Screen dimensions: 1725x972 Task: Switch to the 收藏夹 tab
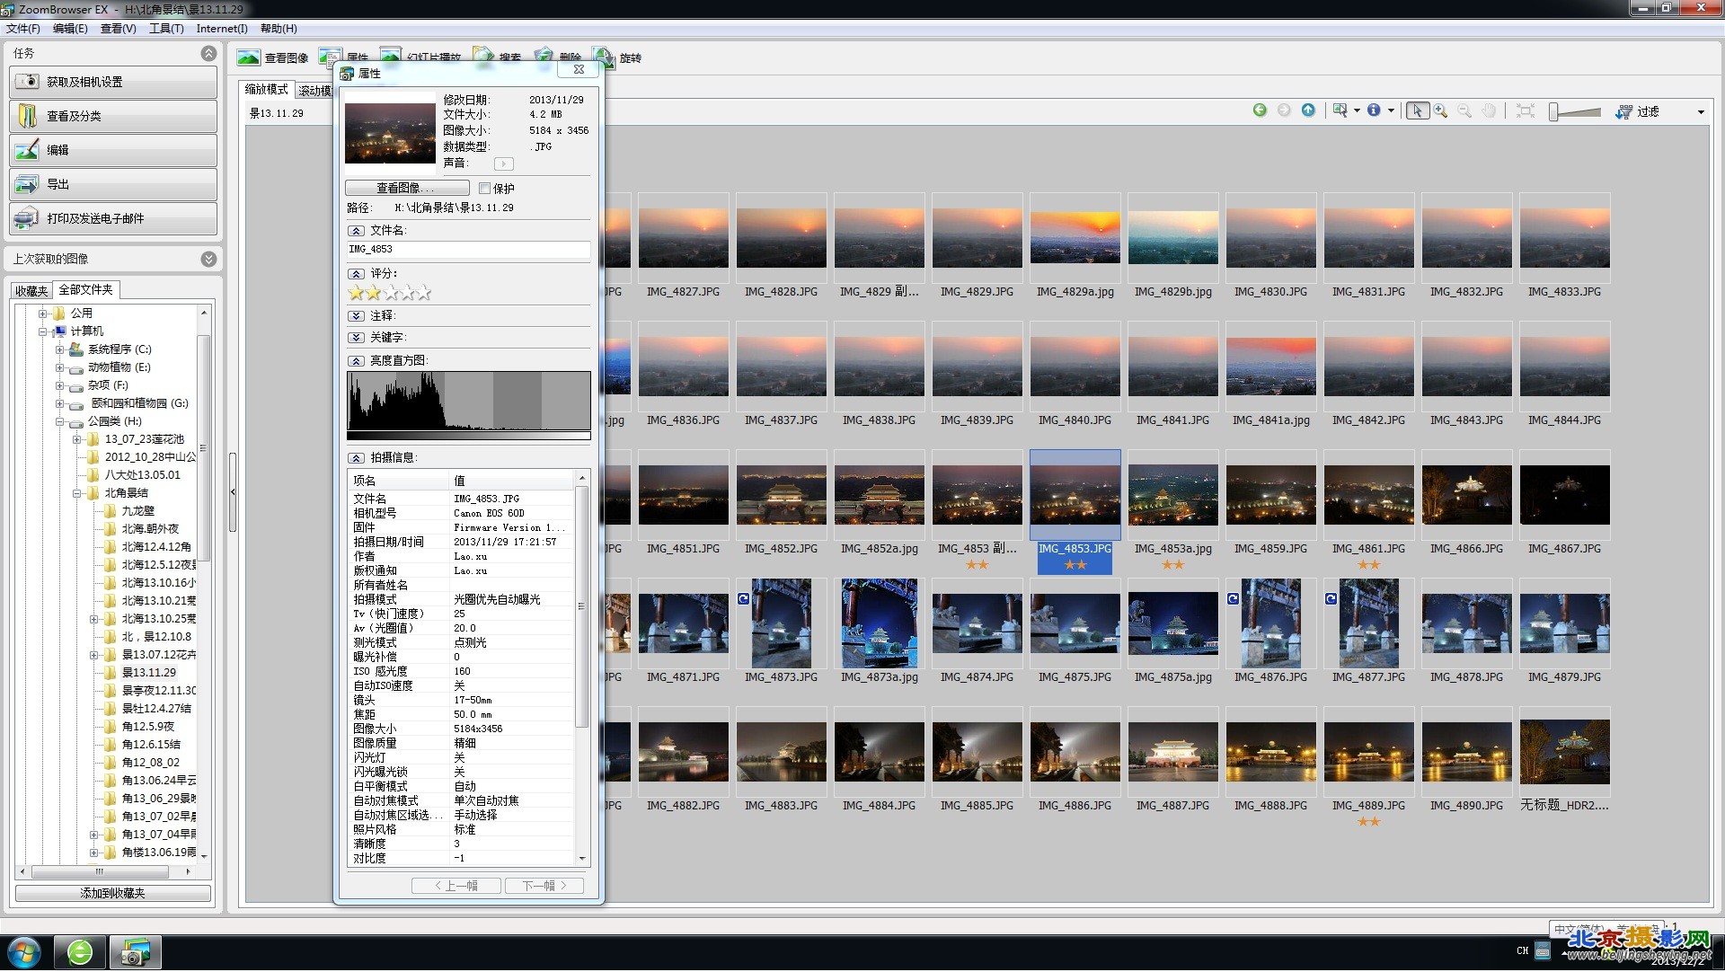pyautogui.click(x=31, y=291)
